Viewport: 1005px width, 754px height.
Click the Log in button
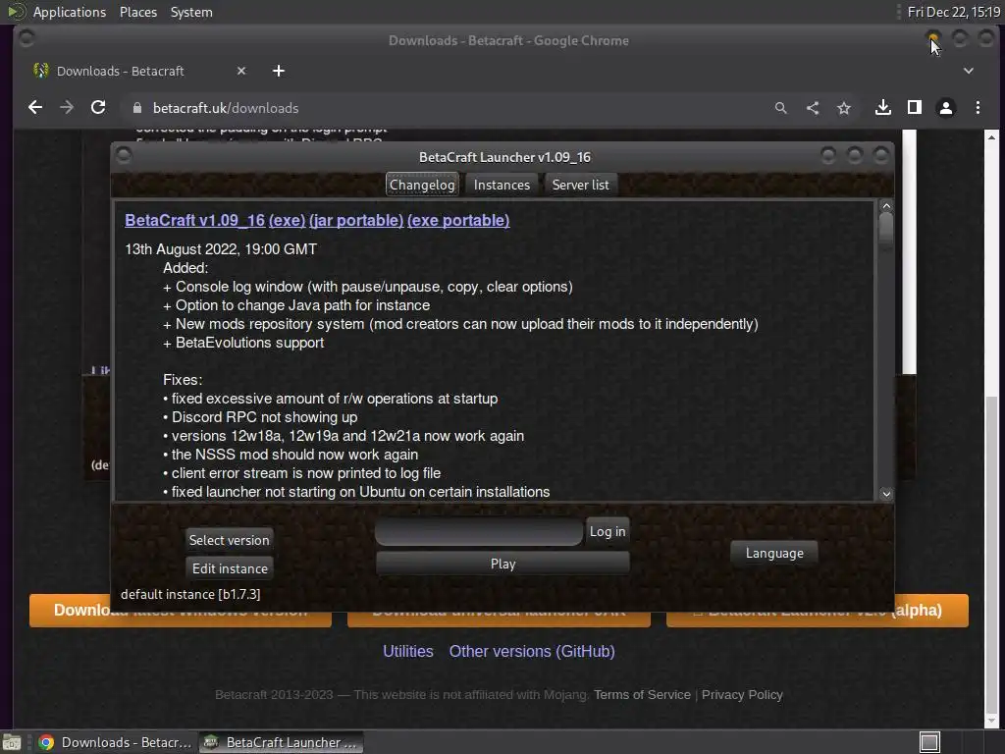pyautogui.click(x=608, y=531)
